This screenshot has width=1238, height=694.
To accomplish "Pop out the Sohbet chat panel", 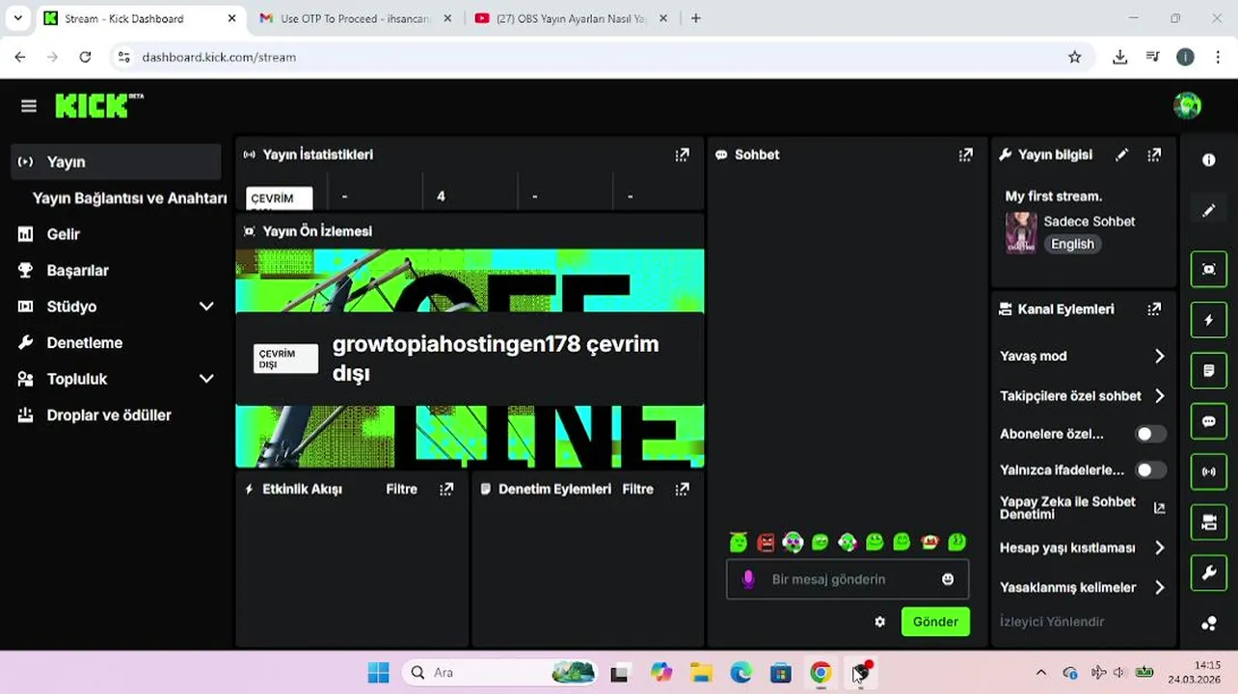I will (x=965, y=154).
